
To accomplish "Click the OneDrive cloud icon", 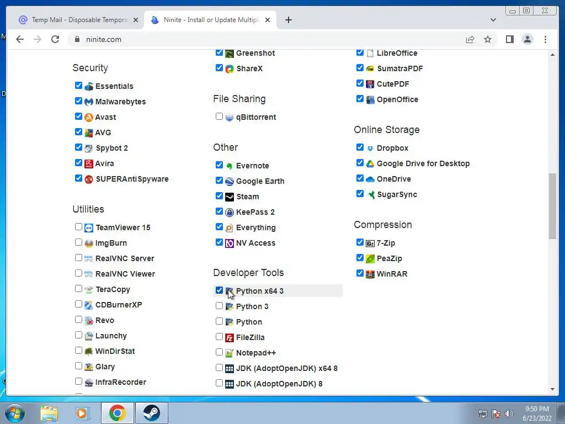I will 370,179.
